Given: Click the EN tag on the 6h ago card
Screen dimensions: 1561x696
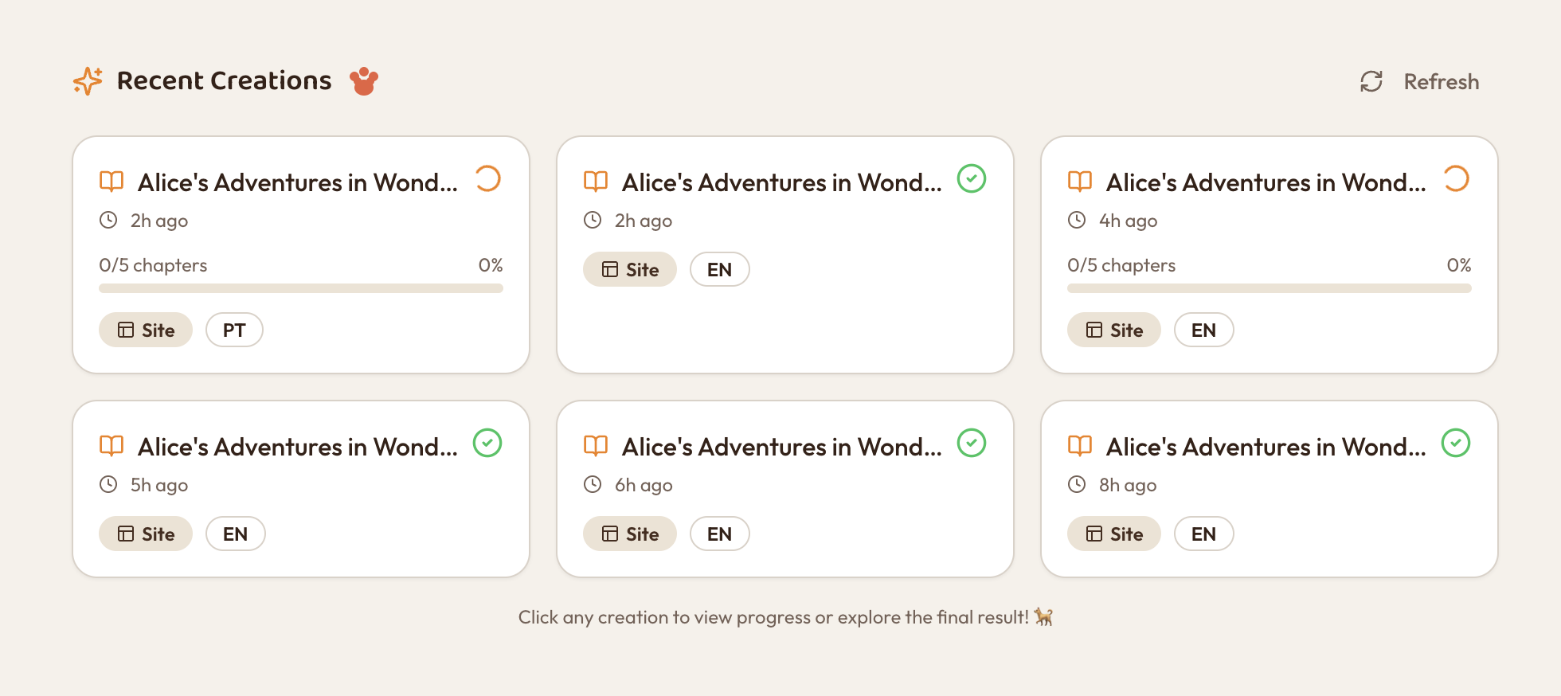Looking at the screenshot, I should pos(719,534).
